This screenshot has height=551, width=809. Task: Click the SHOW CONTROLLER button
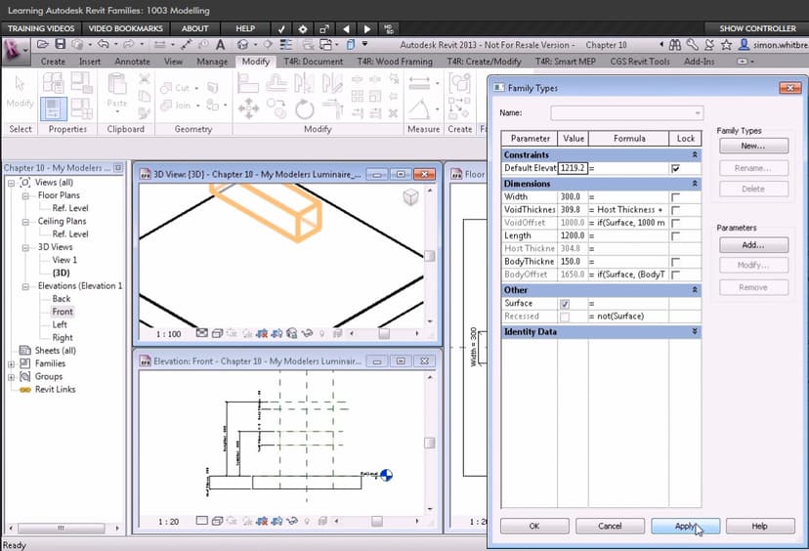[757, 29]
